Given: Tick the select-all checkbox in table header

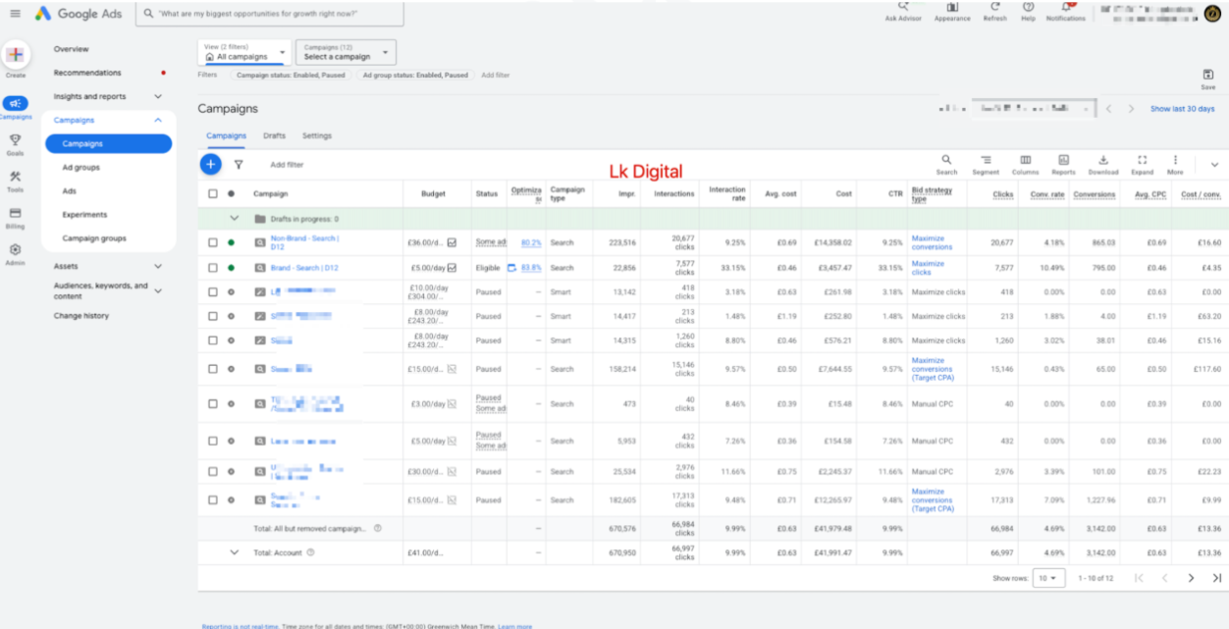Looking at the screenshot, I should (x=213, y=194).
